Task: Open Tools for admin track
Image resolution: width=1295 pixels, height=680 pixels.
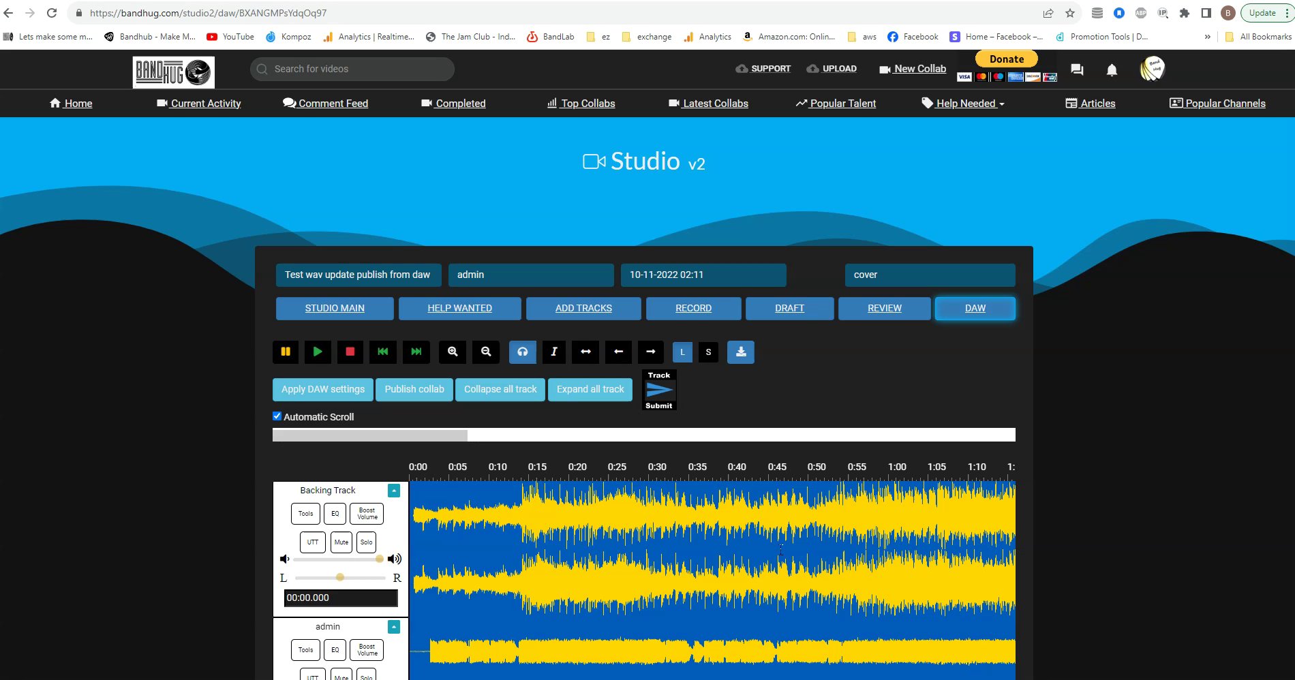Action: click(305, 650)
